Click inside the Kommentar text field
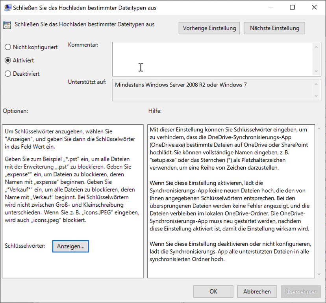The width and height of the screenshot is (326, 303). (x=213, y=59)
